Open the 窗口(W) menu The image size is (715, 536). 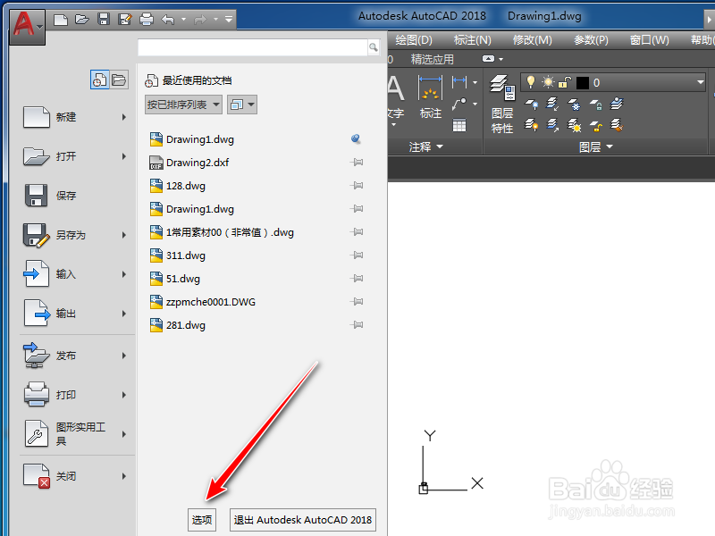click(x=650, y=40)
